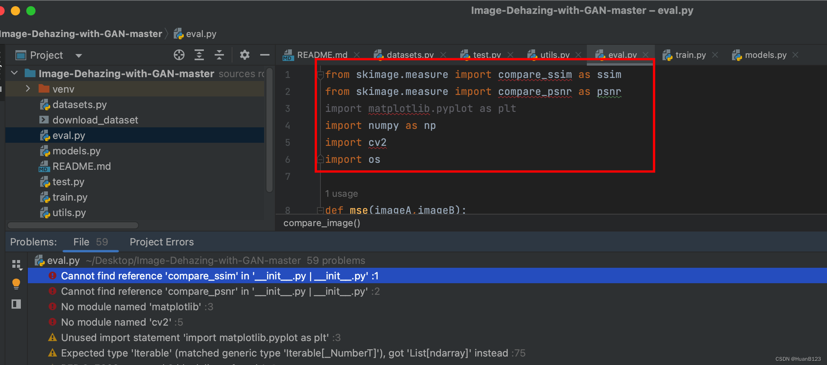Click the Project panel vertical scrollbar
The width and height of the screenshot is (827, 365).
point(269,130)
